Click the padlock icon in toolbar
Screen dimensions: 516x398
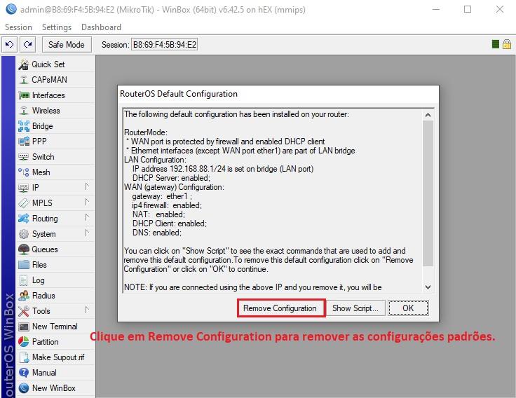tap(507, 44)
